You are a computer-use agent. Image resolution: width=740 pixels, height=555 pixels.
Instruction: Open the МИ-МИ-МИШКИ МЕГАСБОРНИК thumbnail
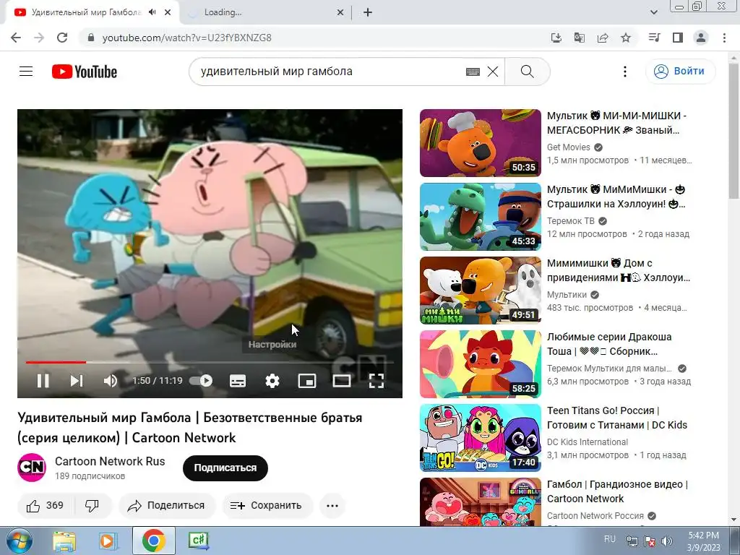point(480,143)
